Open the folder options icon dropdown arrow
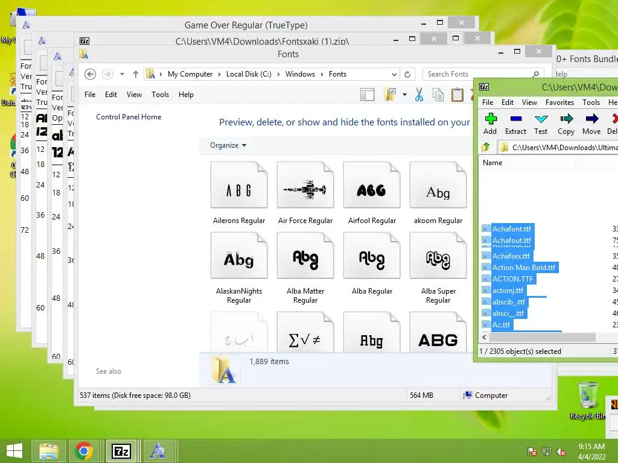 point(404,95)
